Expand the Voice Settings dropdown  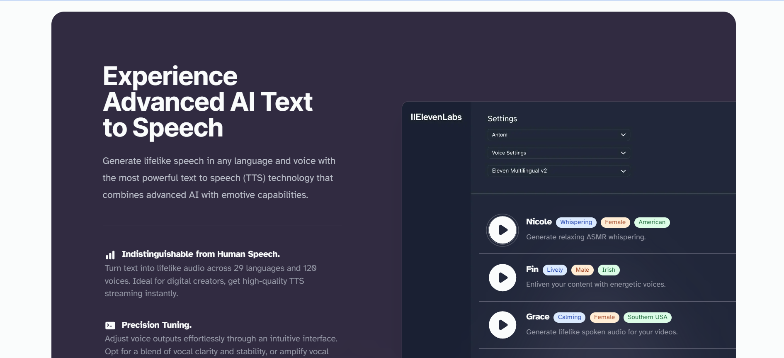[558, 153]
